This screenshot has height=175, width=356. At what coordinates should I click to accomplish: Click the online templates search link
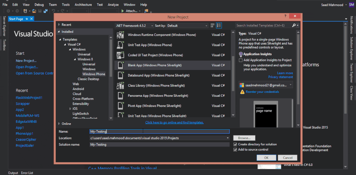tap(174, 122)
